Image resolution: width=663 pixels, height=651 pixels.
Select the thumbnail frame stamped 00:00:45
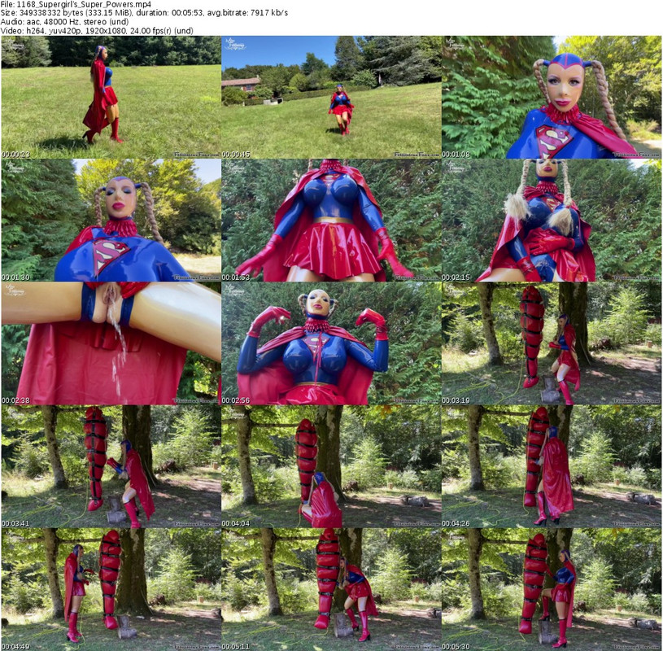331,98
